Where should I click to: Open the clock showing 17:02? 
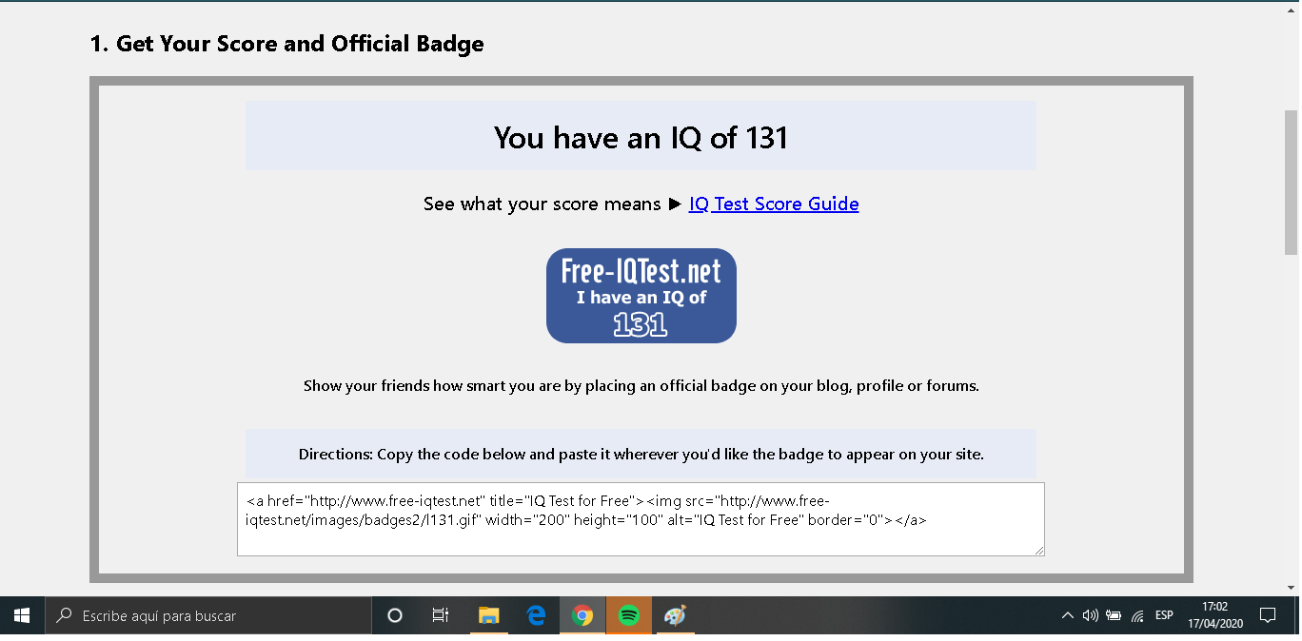tap(1215, 615)
